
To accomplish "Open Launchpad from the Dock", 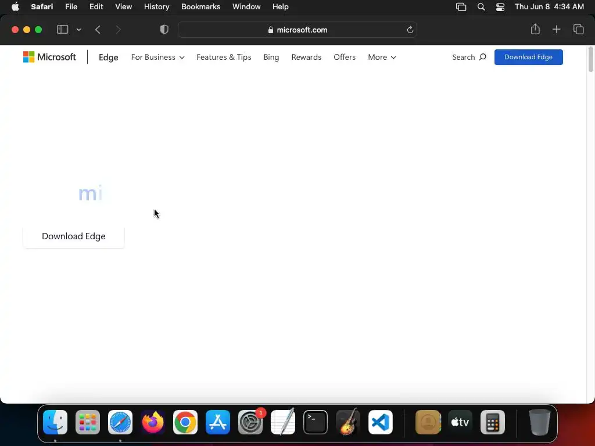I will [x=88, y=422].
